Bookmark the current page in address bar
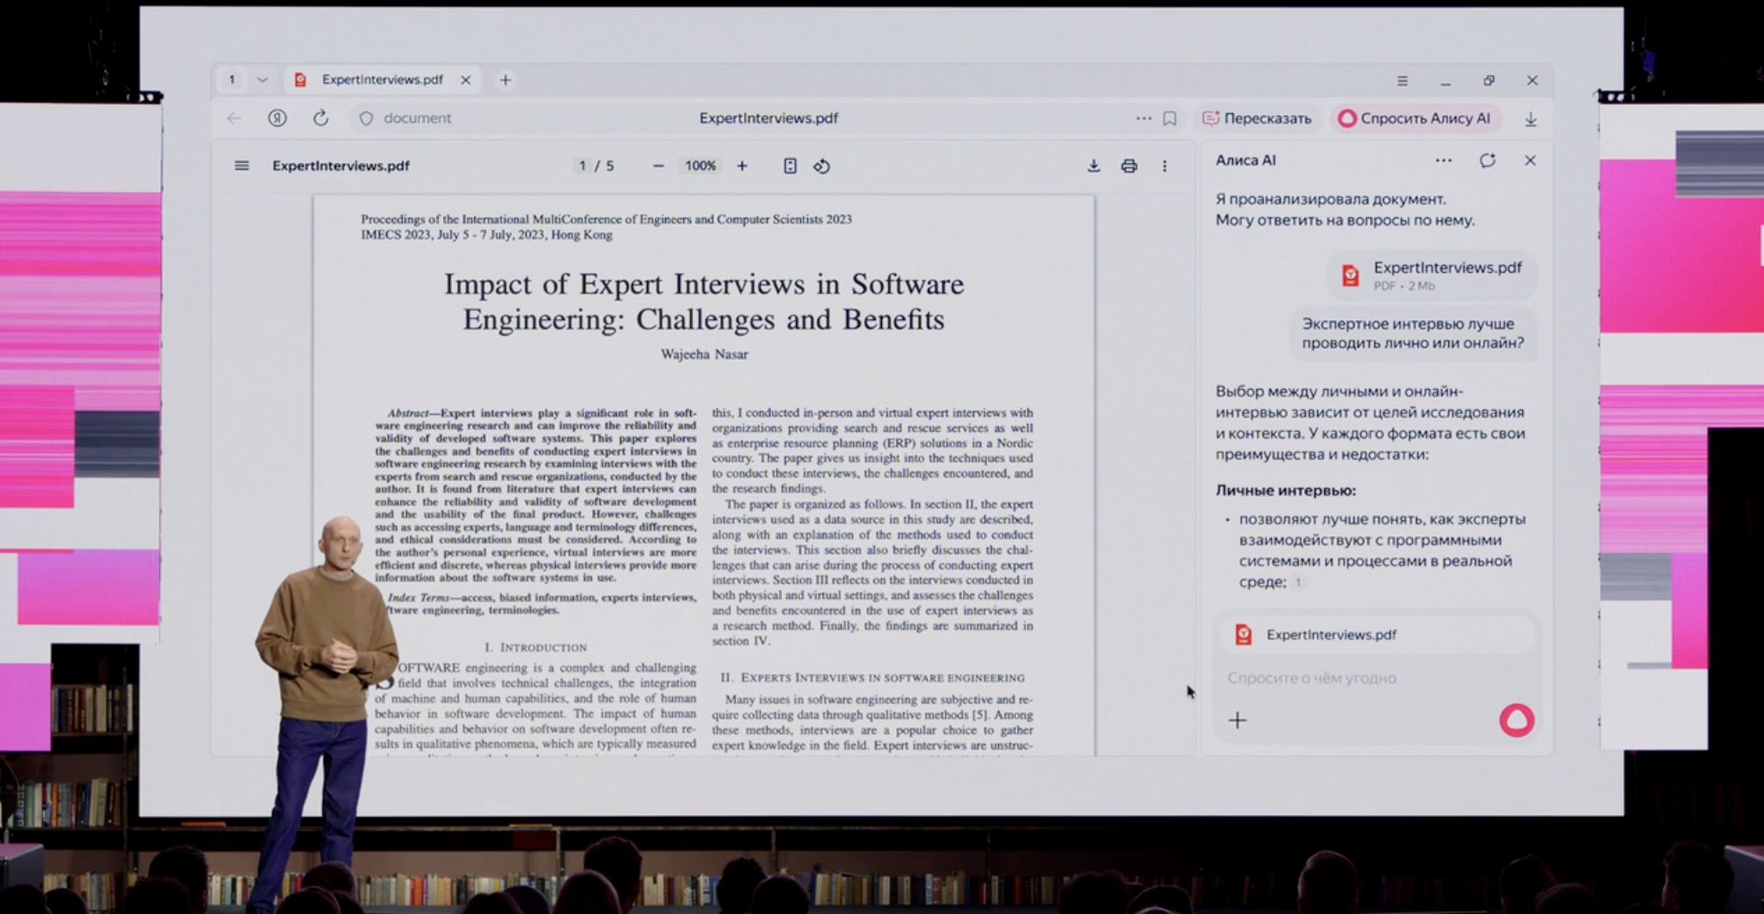 point(1169,119)
